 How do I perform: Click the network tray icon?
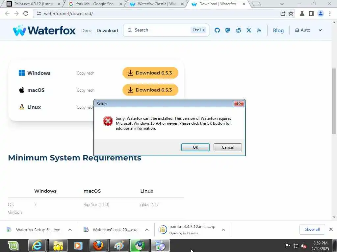[296, 246]
